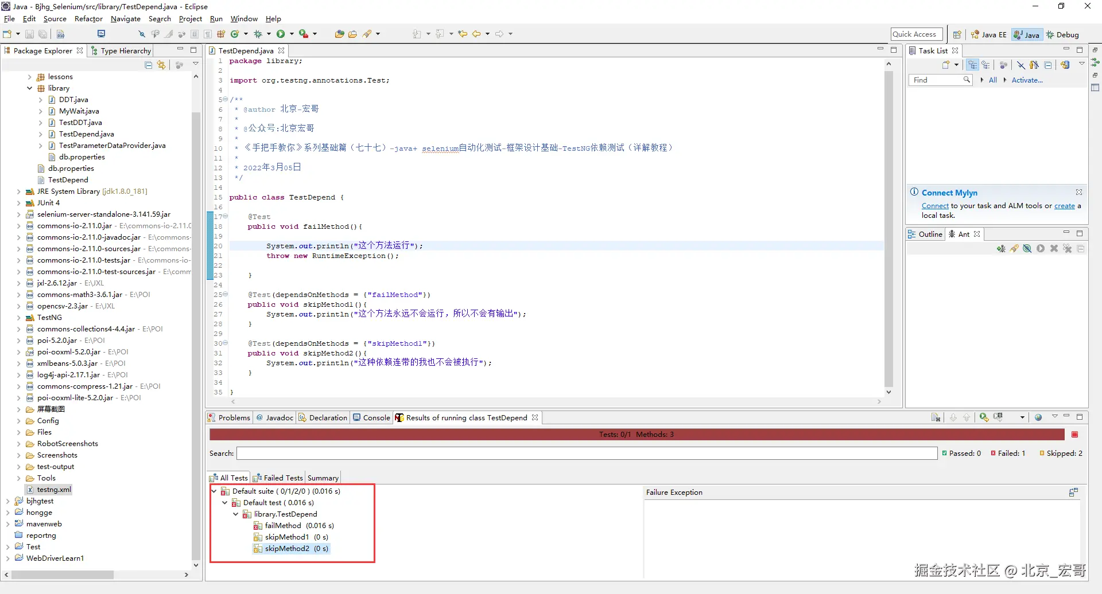The height and width of the screenshot is (594, 1102).
Task: Click the Failure Exception compare icon
Action: pyautogui.click(x=1073, y=493)
